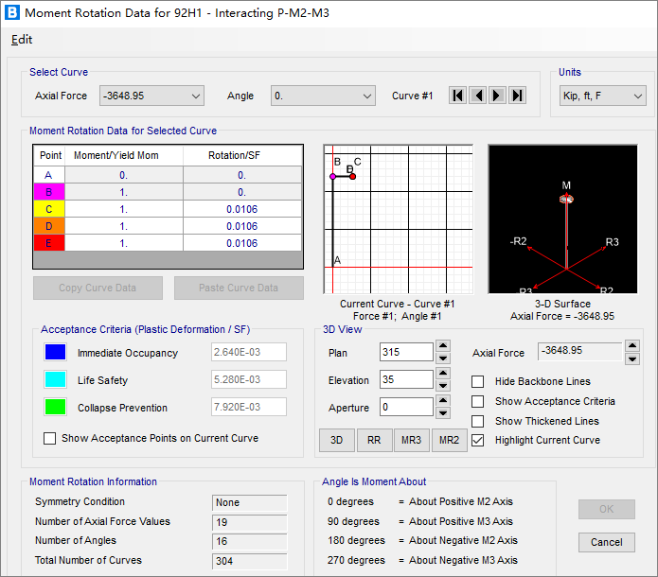Open the Axial Force dropdown
This screenshot has width=658, height=577.
(x=151, y=96)
